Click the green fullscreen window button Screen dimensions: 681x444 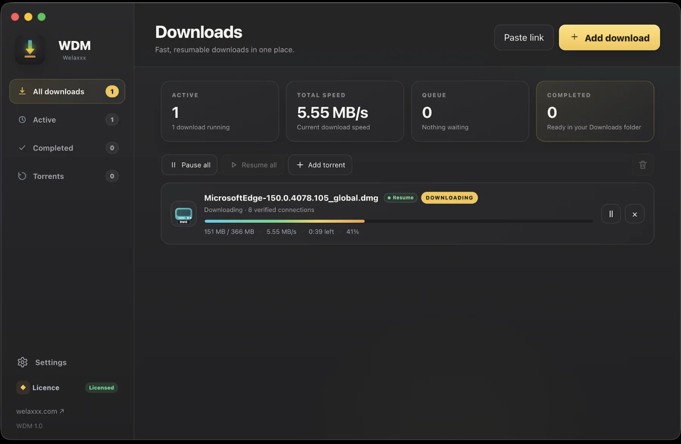click(x=42, y=17)
